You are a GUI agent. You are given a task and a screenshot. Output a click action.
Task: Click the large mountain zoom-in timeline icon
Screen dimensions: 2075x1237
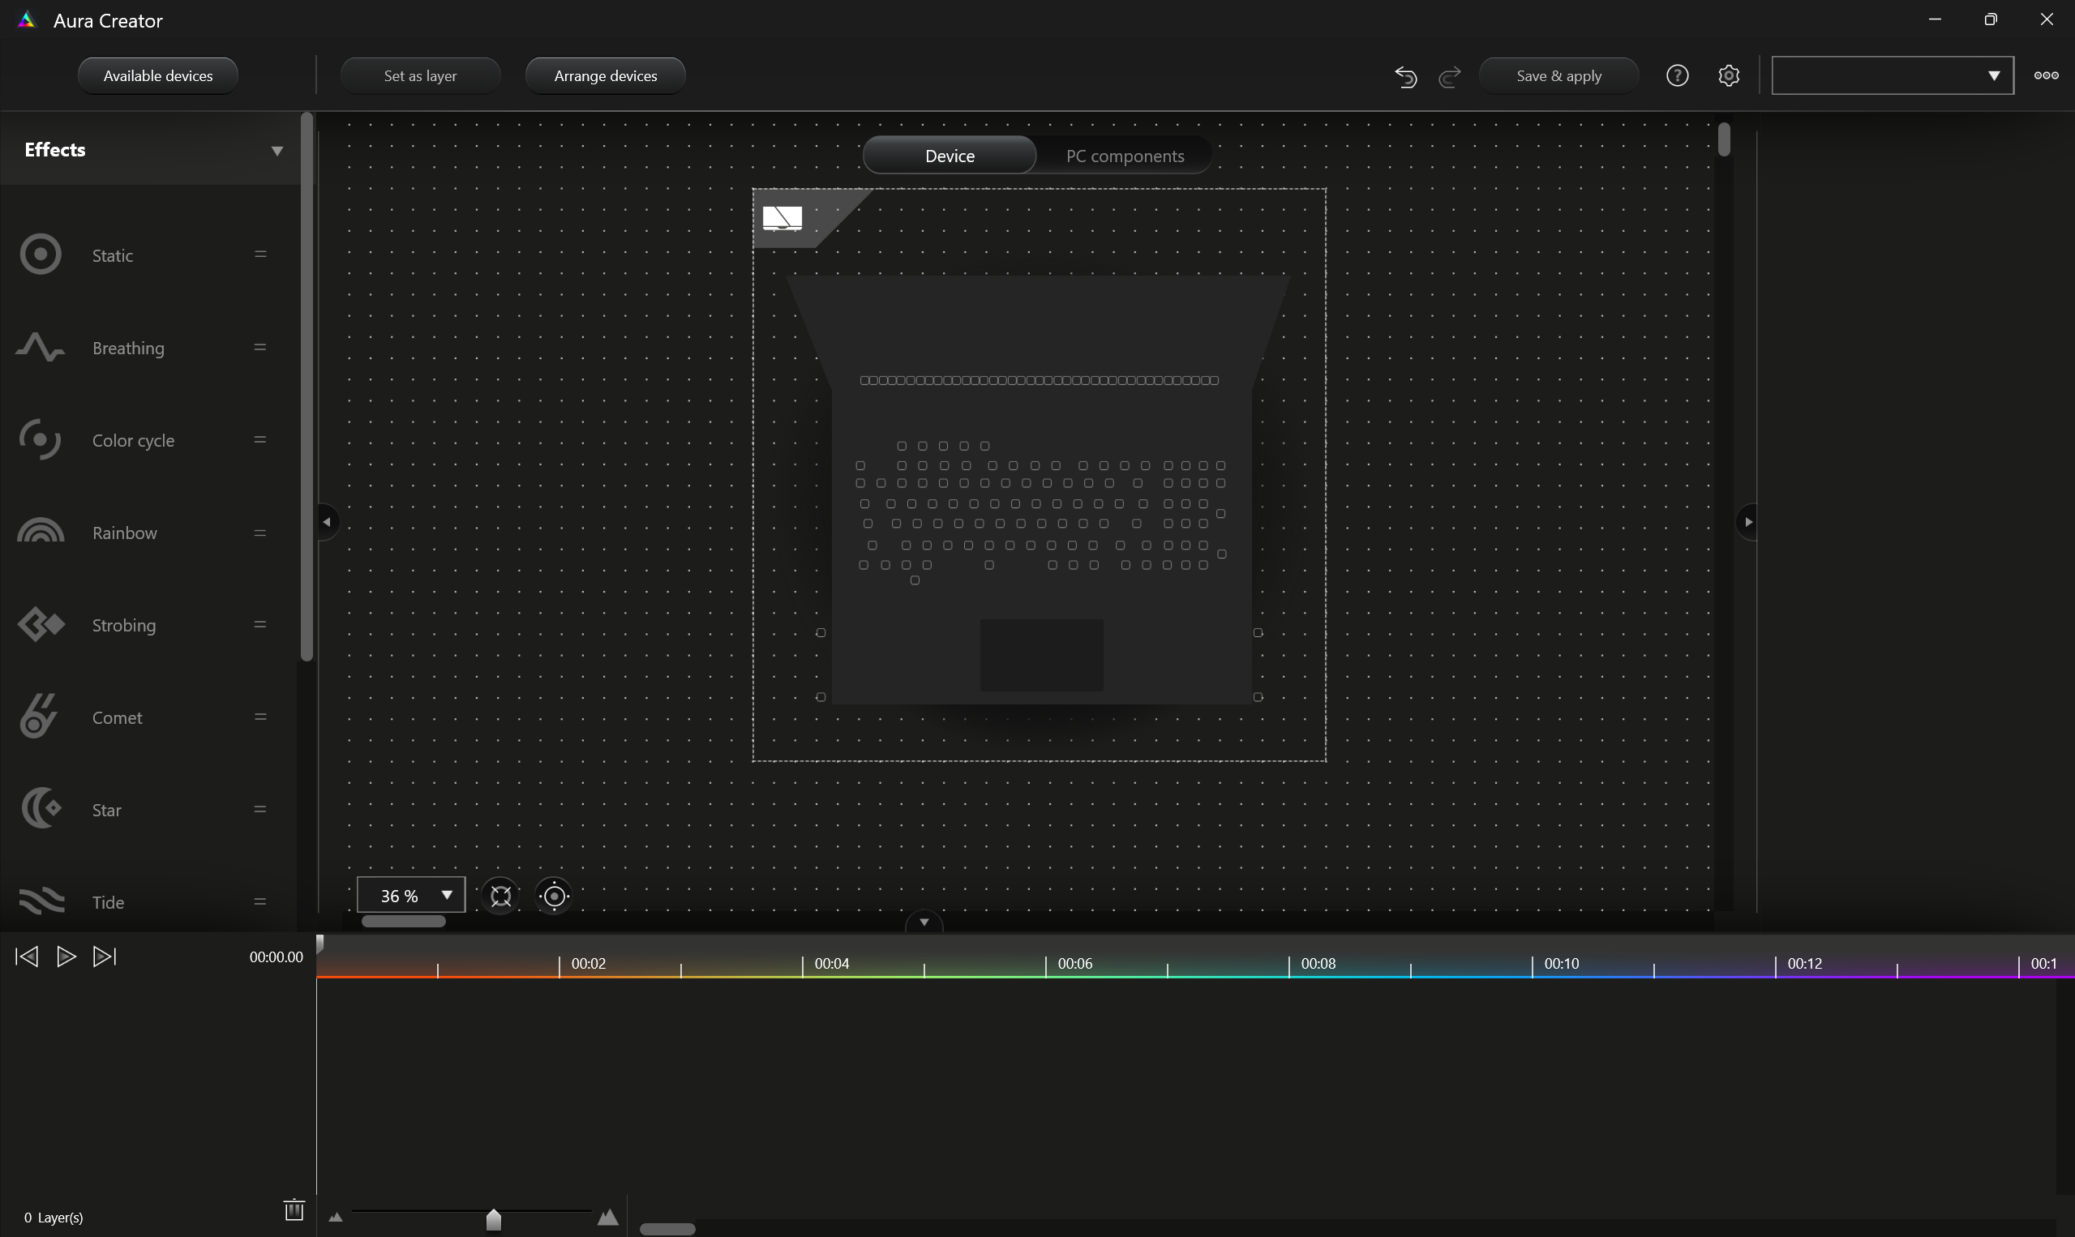click(608, 1217)
